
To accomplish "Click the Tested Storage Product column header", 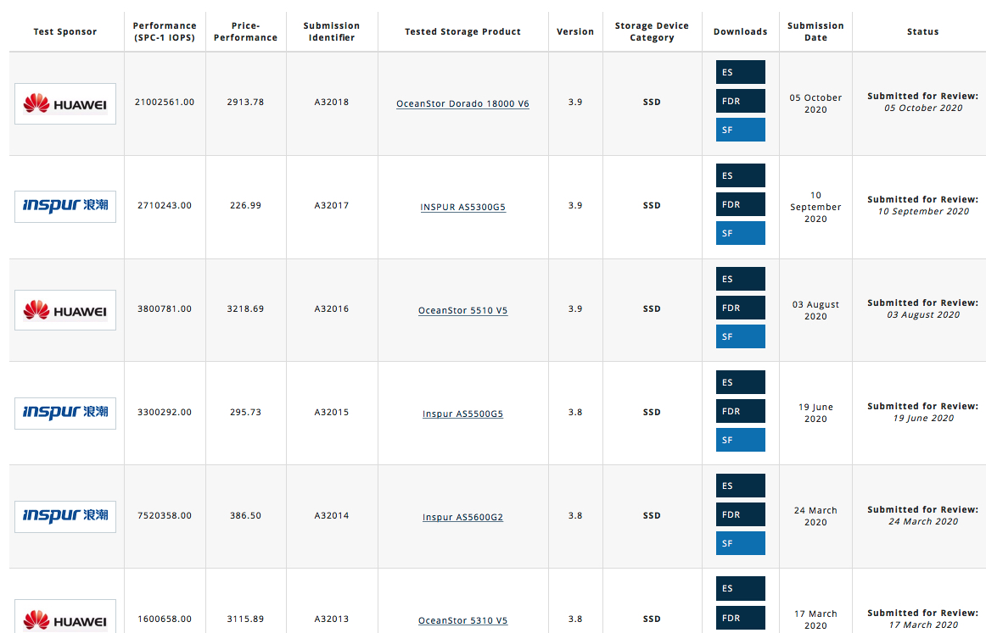I will click(x=462, y=31).
